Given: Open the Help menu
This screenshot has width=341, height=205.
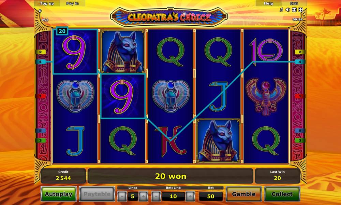Looking at the screenshot, I should 268,3.
